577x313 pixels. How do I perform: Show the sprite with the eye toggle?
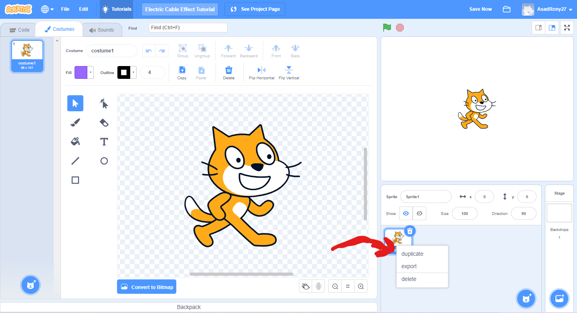coord(406,213)
